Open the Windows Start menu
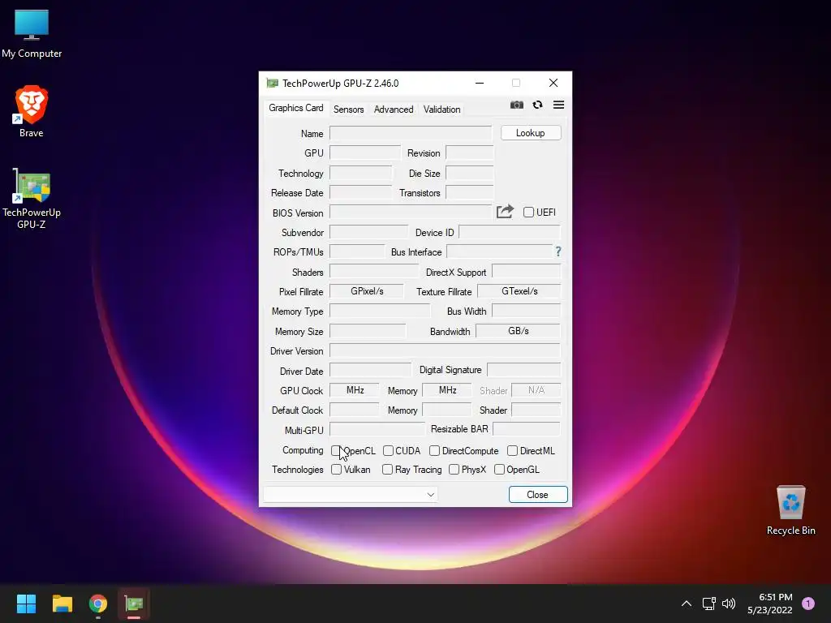 26,604
